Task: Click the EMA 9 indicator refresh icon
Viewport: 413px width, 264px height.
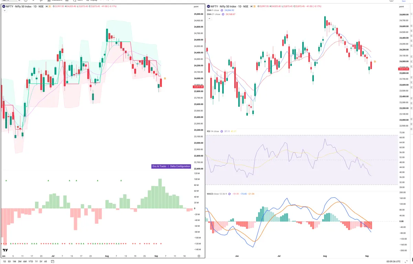Action: (x=222, y=10)
